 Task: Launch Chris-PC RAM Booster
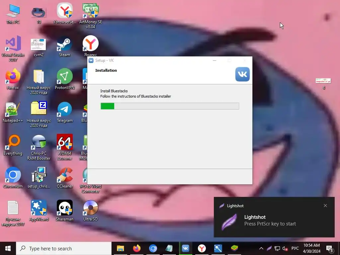39,147
